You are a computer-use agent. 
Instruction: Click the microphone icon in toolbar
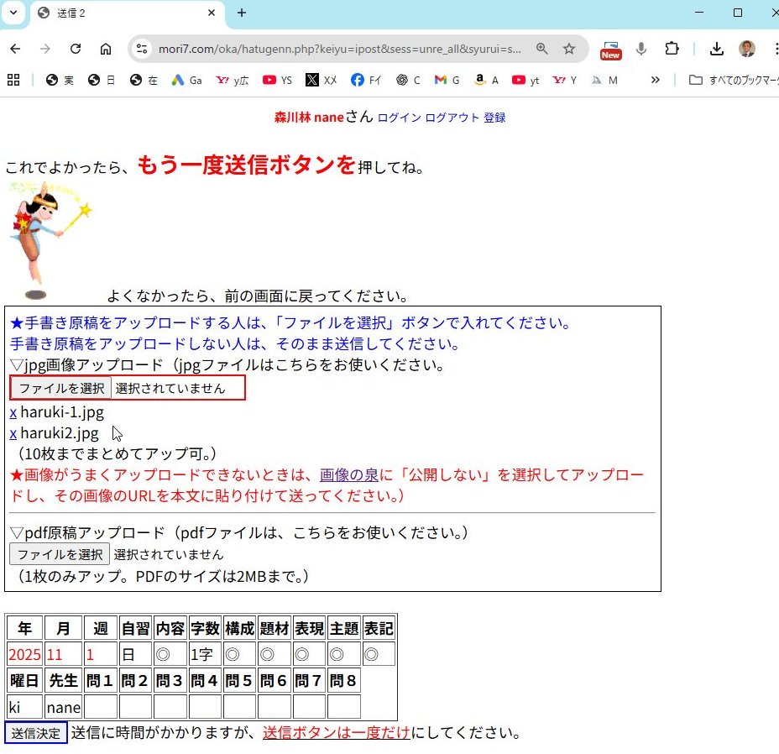tap(641, 49)
